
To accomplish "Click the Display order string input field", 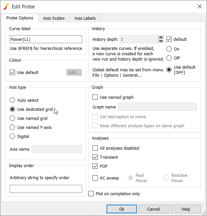I will pos(46,189).
